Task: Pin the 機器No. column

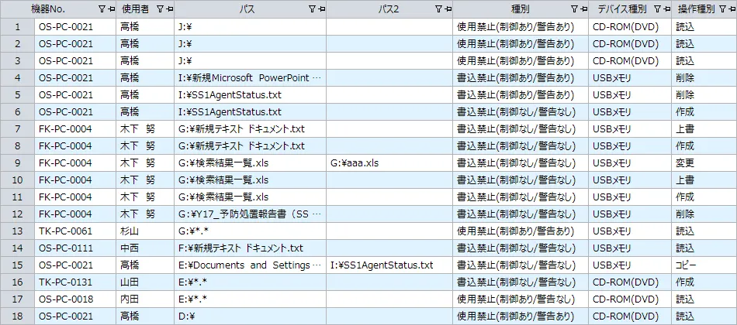Action: [x=110, y=9]
